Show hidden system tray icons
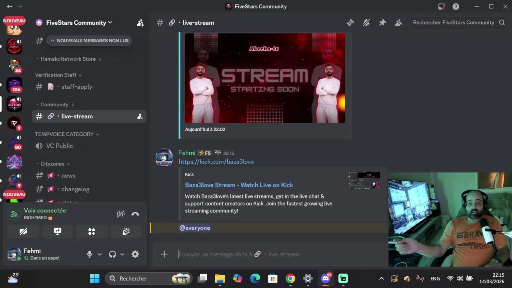The height and width of the screenshot is (288, 512). pos(381,278)
